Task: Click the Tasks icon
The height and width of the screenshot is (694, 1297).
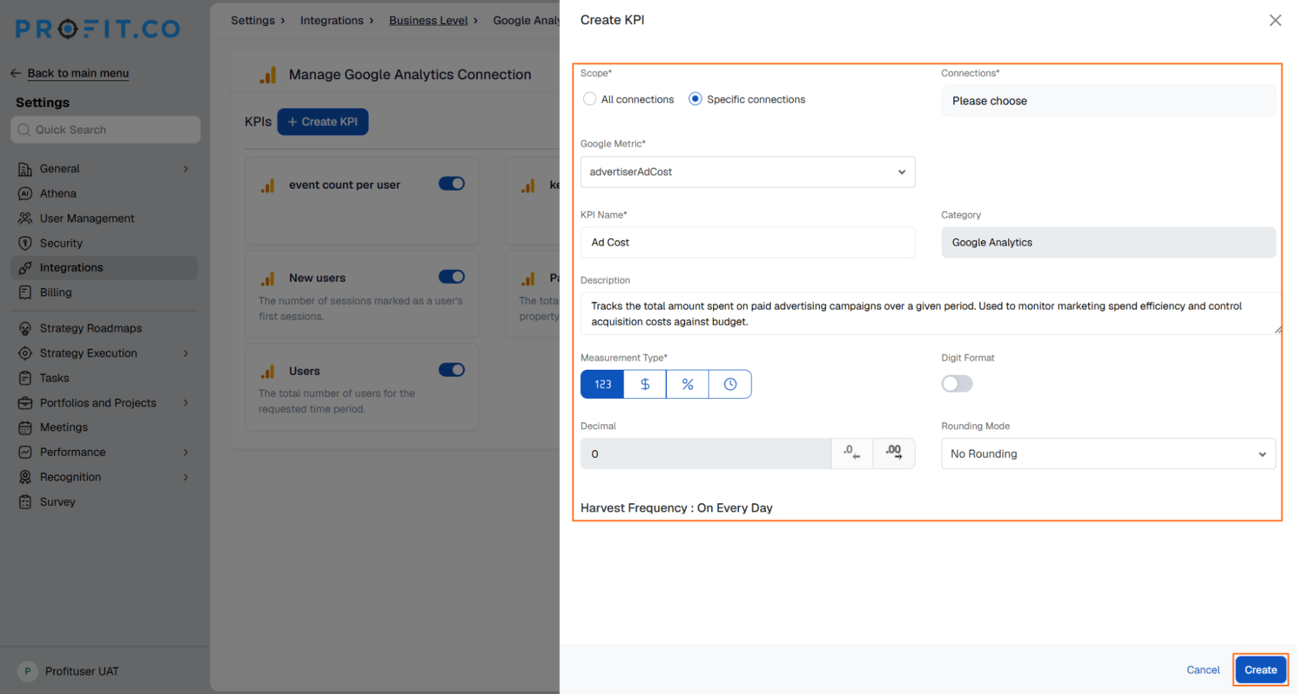Action: [x=25, y=378]
